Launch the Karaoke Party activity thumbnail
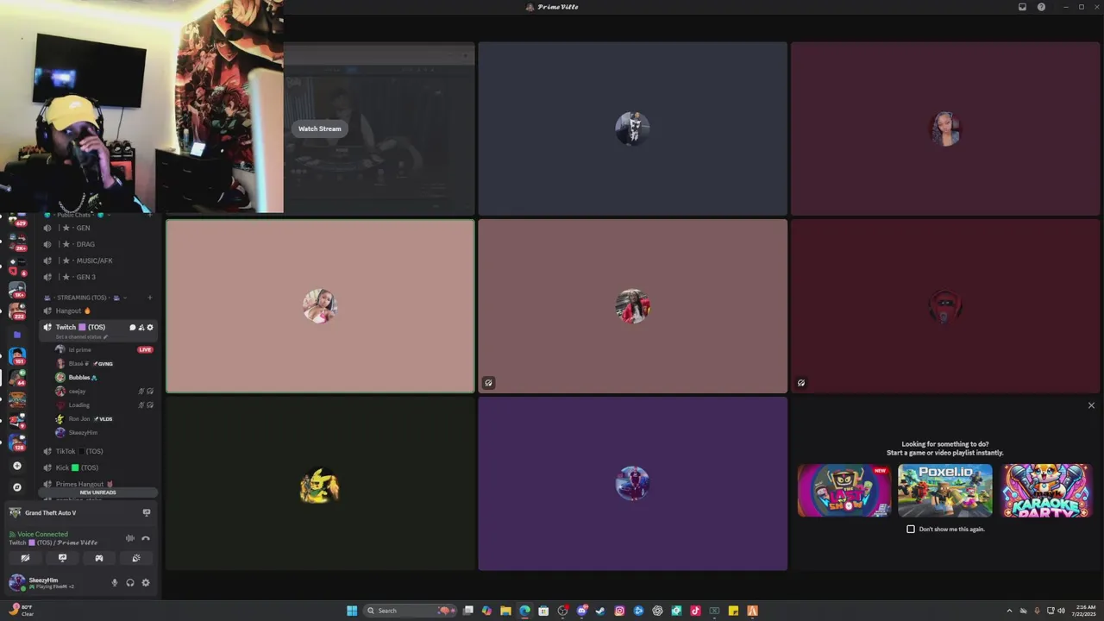The image size is (1104, 621). [x=1046, y=490]
